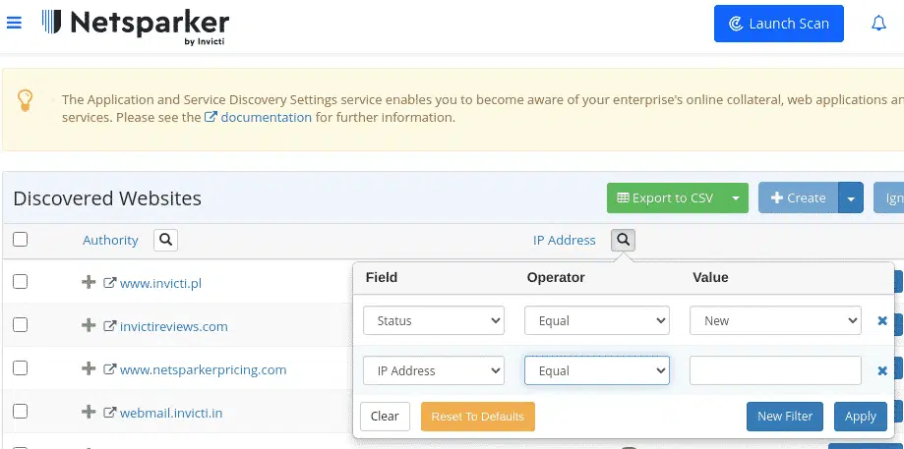Expand www.netsparkerpricing.com row with plus icon

pyautogui.click(x=89, y=368)
